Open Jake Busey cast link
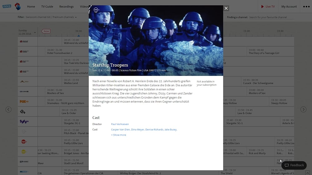This screenshot has width=312, height=175. (171, 130)
